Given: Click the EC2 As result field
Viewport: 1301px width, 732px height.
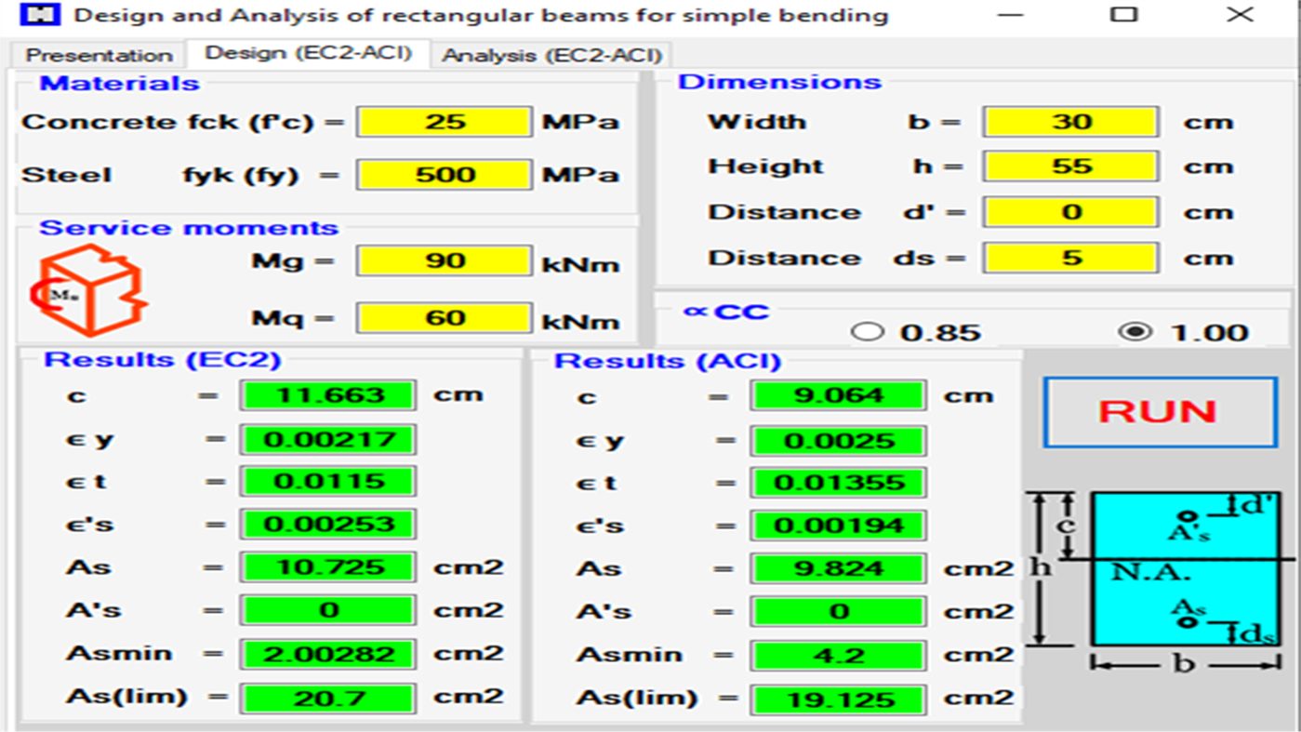Looking at the screenshot, I should pos(327,566).
